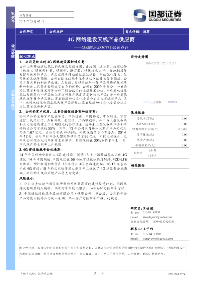Click the 股价走势图 section heading
The width and height of the screenshot is (199, 281).
tap(139, 57)
